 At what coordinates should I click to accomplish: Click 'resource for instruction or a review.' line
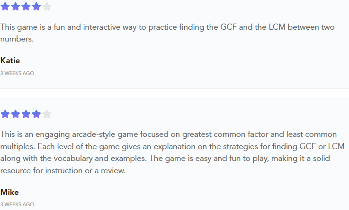pos(63,170)
